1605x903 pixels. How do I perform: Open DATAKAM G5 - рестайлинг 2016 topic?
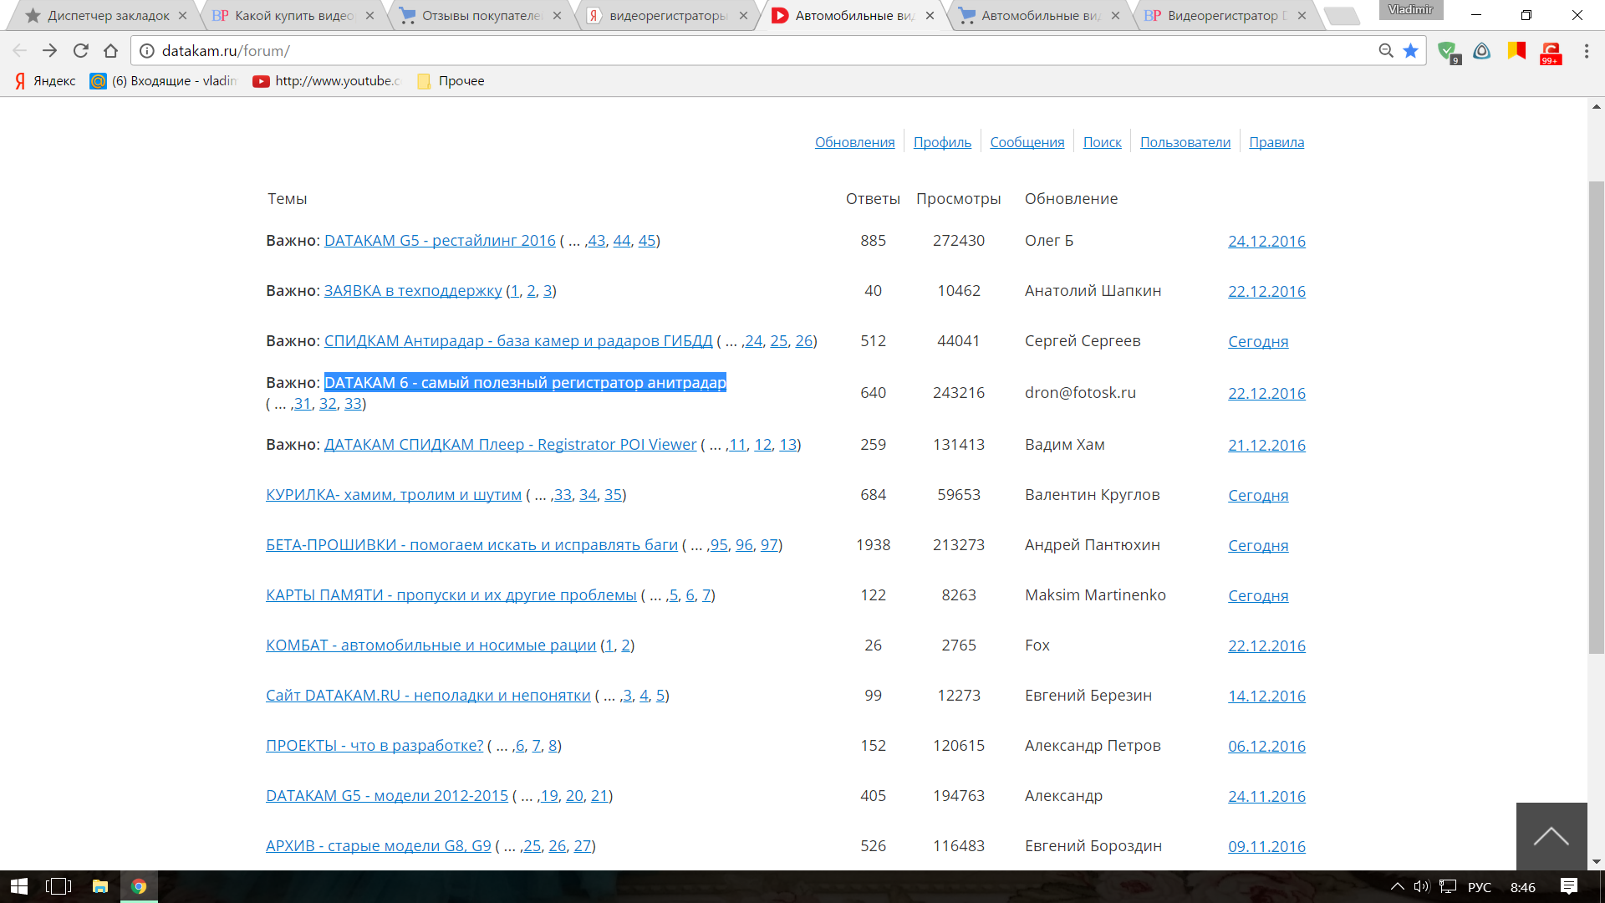pyautogui.click(x=440, y=241)
